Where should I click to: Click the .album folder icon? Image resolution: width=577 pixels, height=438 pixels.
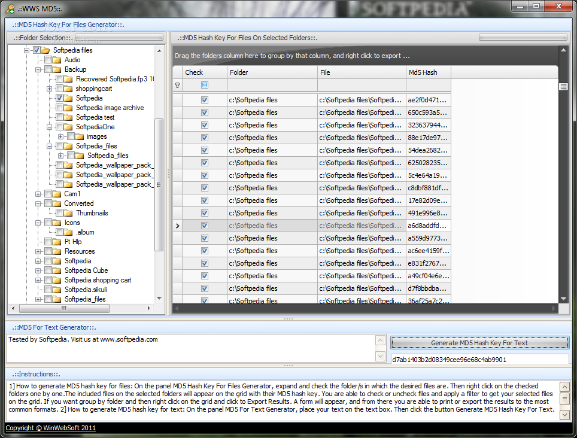coord(68,232)
